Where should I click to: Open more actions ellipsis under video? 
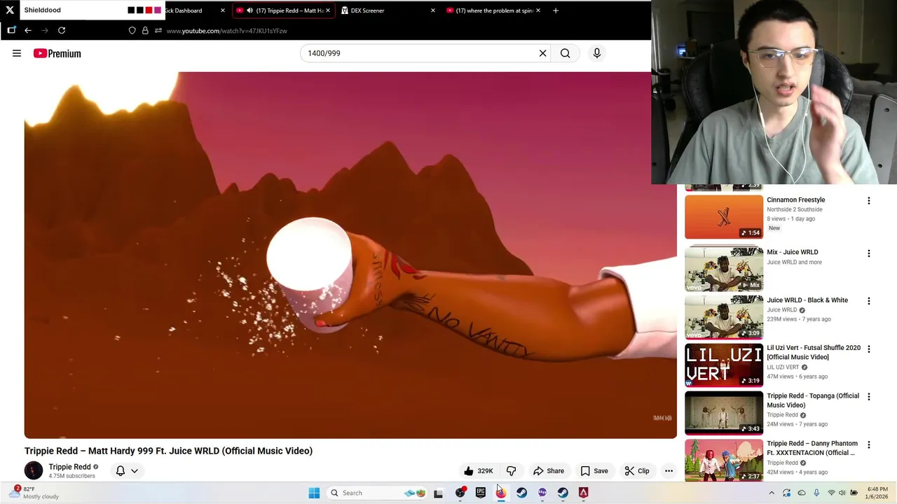pyautogui.click(x=669, y=471)
